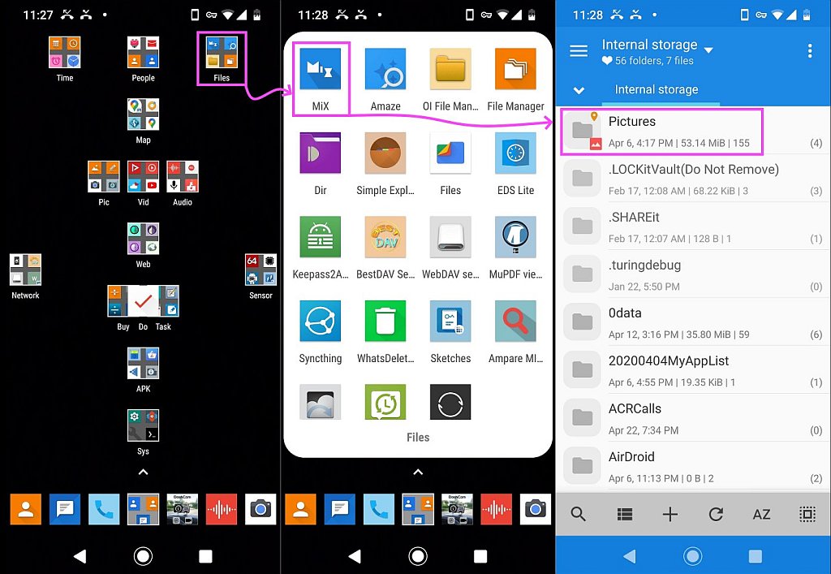Open the Map folder

(143, 114)
